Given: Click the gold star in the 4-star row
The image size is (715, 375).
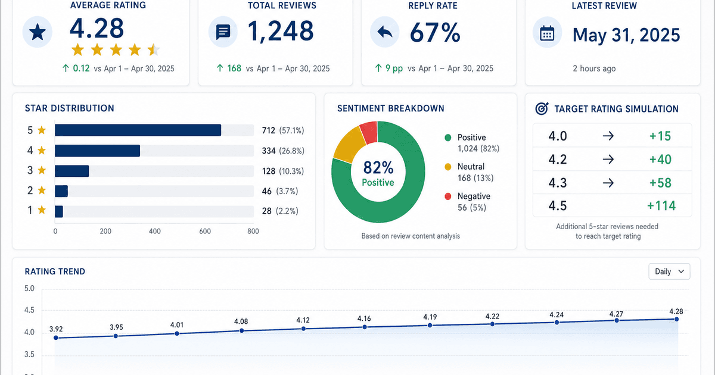Looking at the screenshot, I should click(x=42, y=150).
